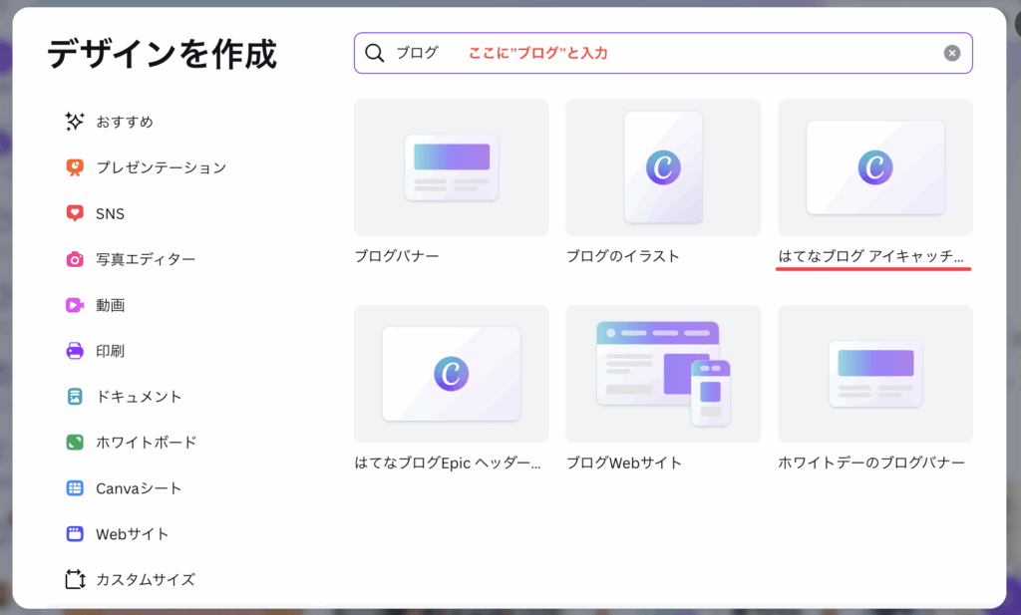This screenshot has height=615, width=1021.
Task: Click the blue Canvaシート grid icon
Action: pos(75,488)
